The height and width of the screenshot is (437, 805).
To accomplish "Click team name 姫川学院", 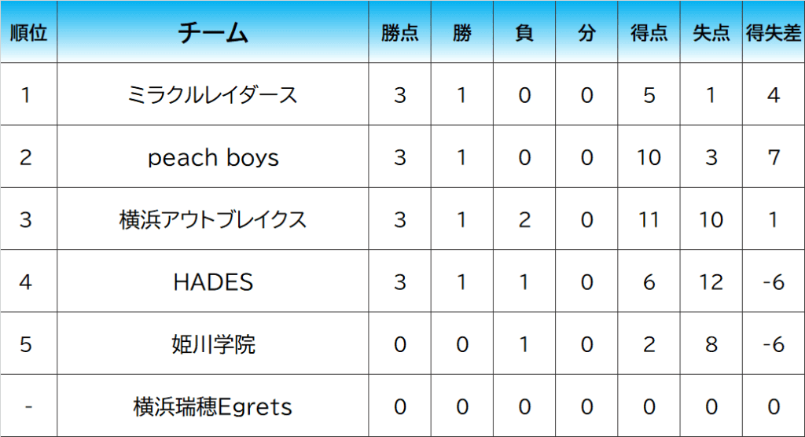I will pos(213,344).
